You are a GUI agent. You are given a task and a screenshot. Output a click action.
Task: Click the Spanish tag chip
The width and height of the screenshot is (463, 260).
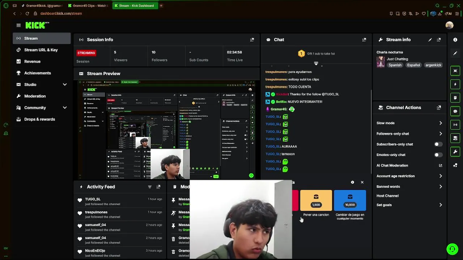tap(395, 65)
